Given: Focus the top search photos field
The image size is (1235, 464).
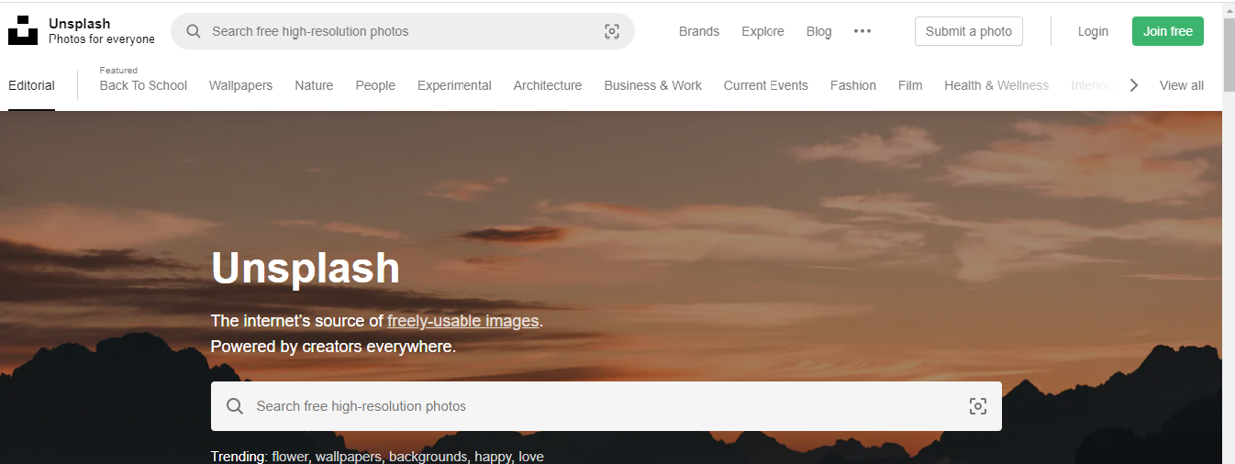Looking at the screenshot, I should click(403, 31).
